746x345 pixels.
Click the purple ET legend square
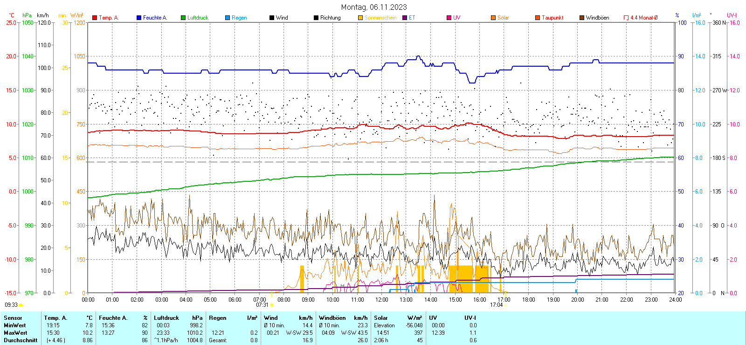coord(405,18)
